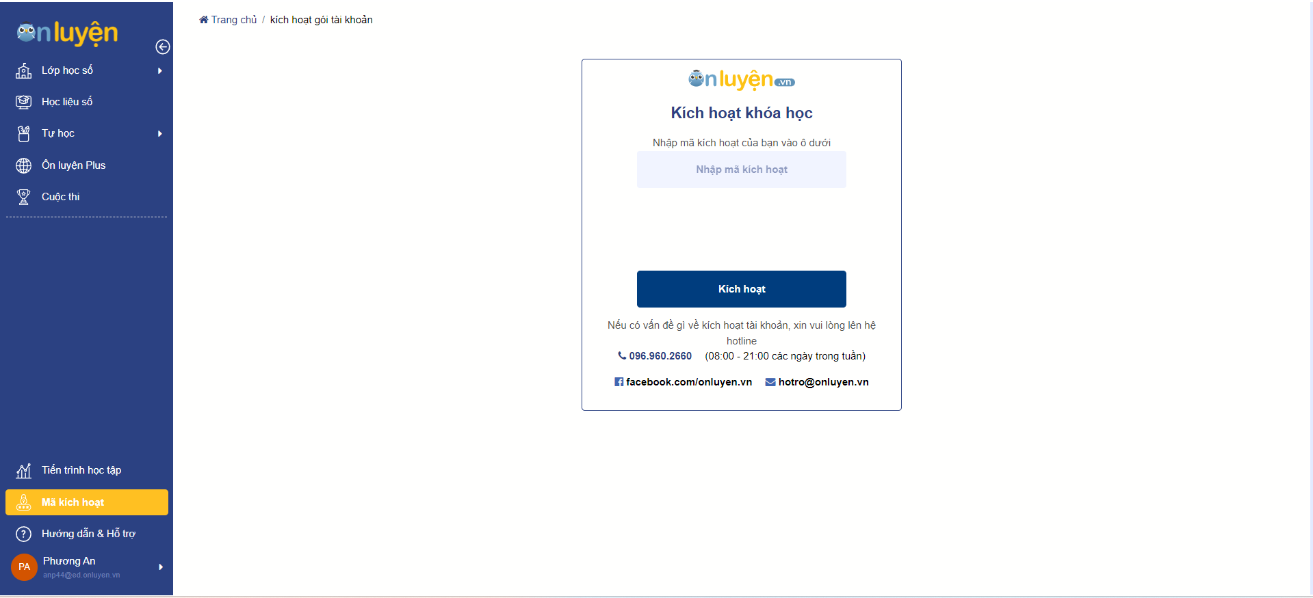Image resolution: width=1313 pixels, height=598 pixels.
Task: Click the Lớp học số classroom icon
Action: [23, 70]
